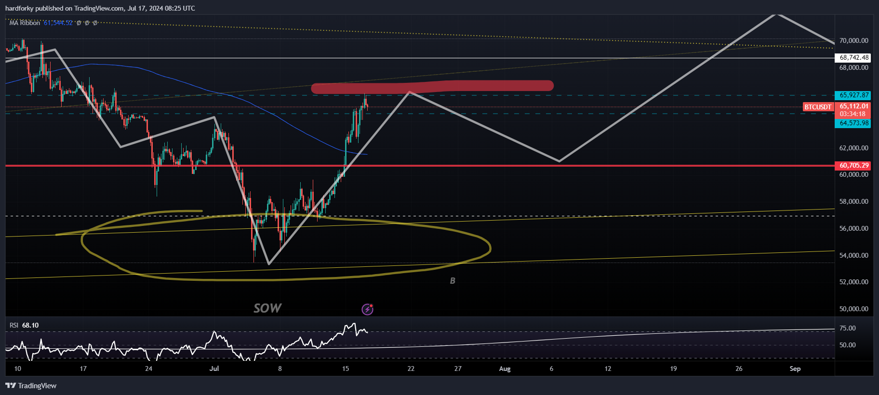Click the current price label 65,112.01
This screenshot has height=395, width=879.
(853, 106)
